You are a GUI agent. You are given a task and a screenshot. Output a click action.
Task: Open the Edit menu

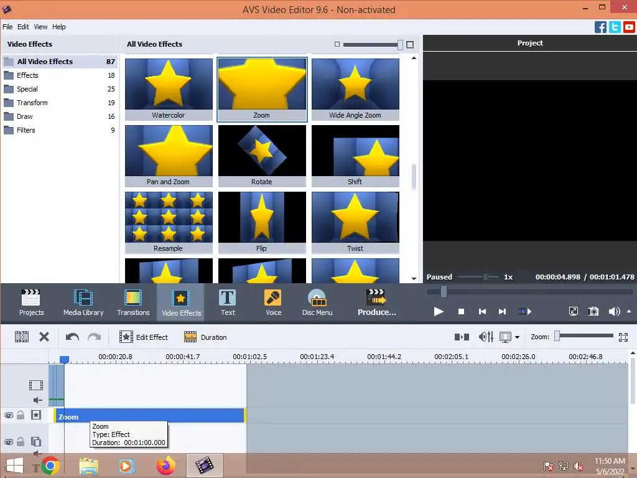(23, 27)
